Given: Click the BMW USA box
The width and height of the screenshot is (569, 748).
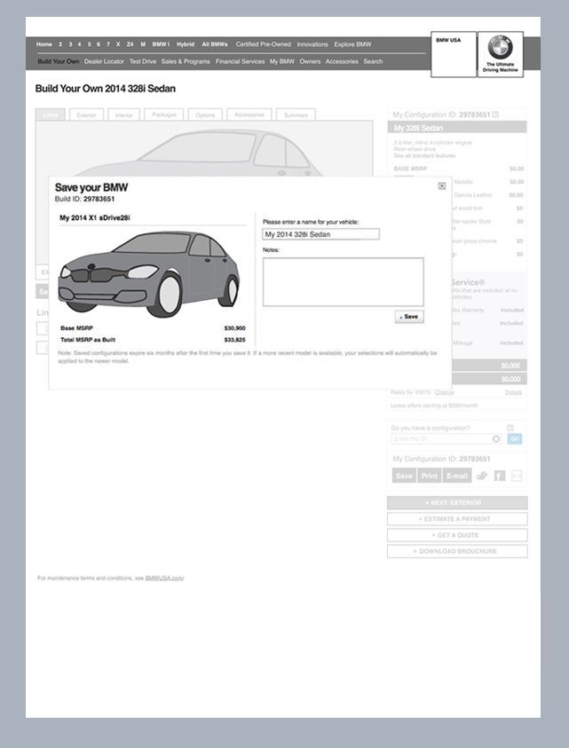Looking at the screenshot, I should point(454,54).
